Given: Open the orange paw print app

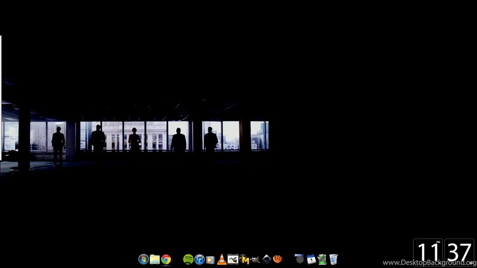Looking at the screenshot, I should tap(278, 259).
